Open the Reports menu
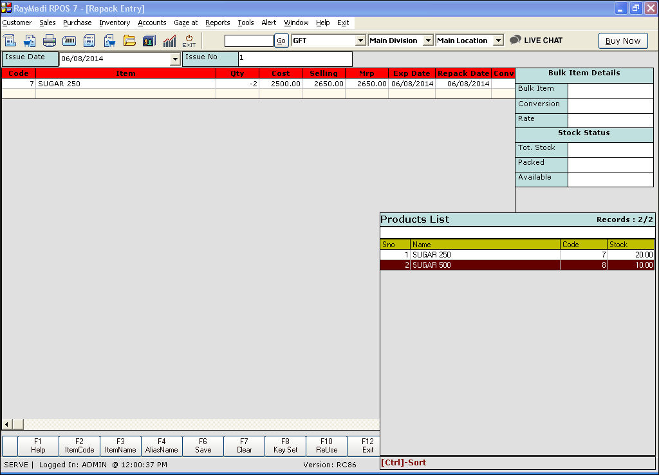The image size is (659, 475). tap(218, 23)
